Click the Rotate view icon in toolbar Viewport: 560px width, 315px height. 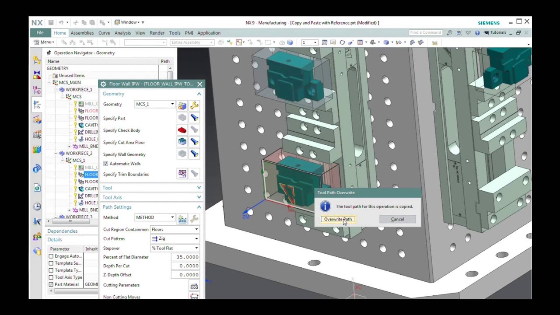tap(342, 42)
